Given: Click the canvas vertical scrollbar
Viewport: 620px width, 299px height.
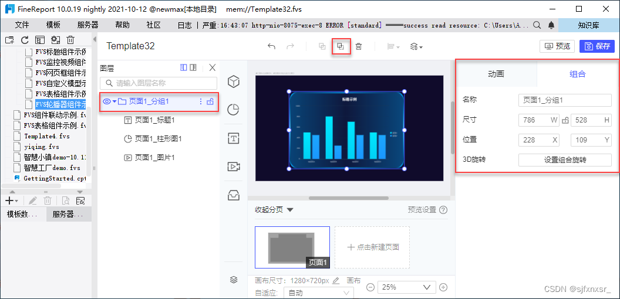Looking at the screenshot, I should pos(452,127).
